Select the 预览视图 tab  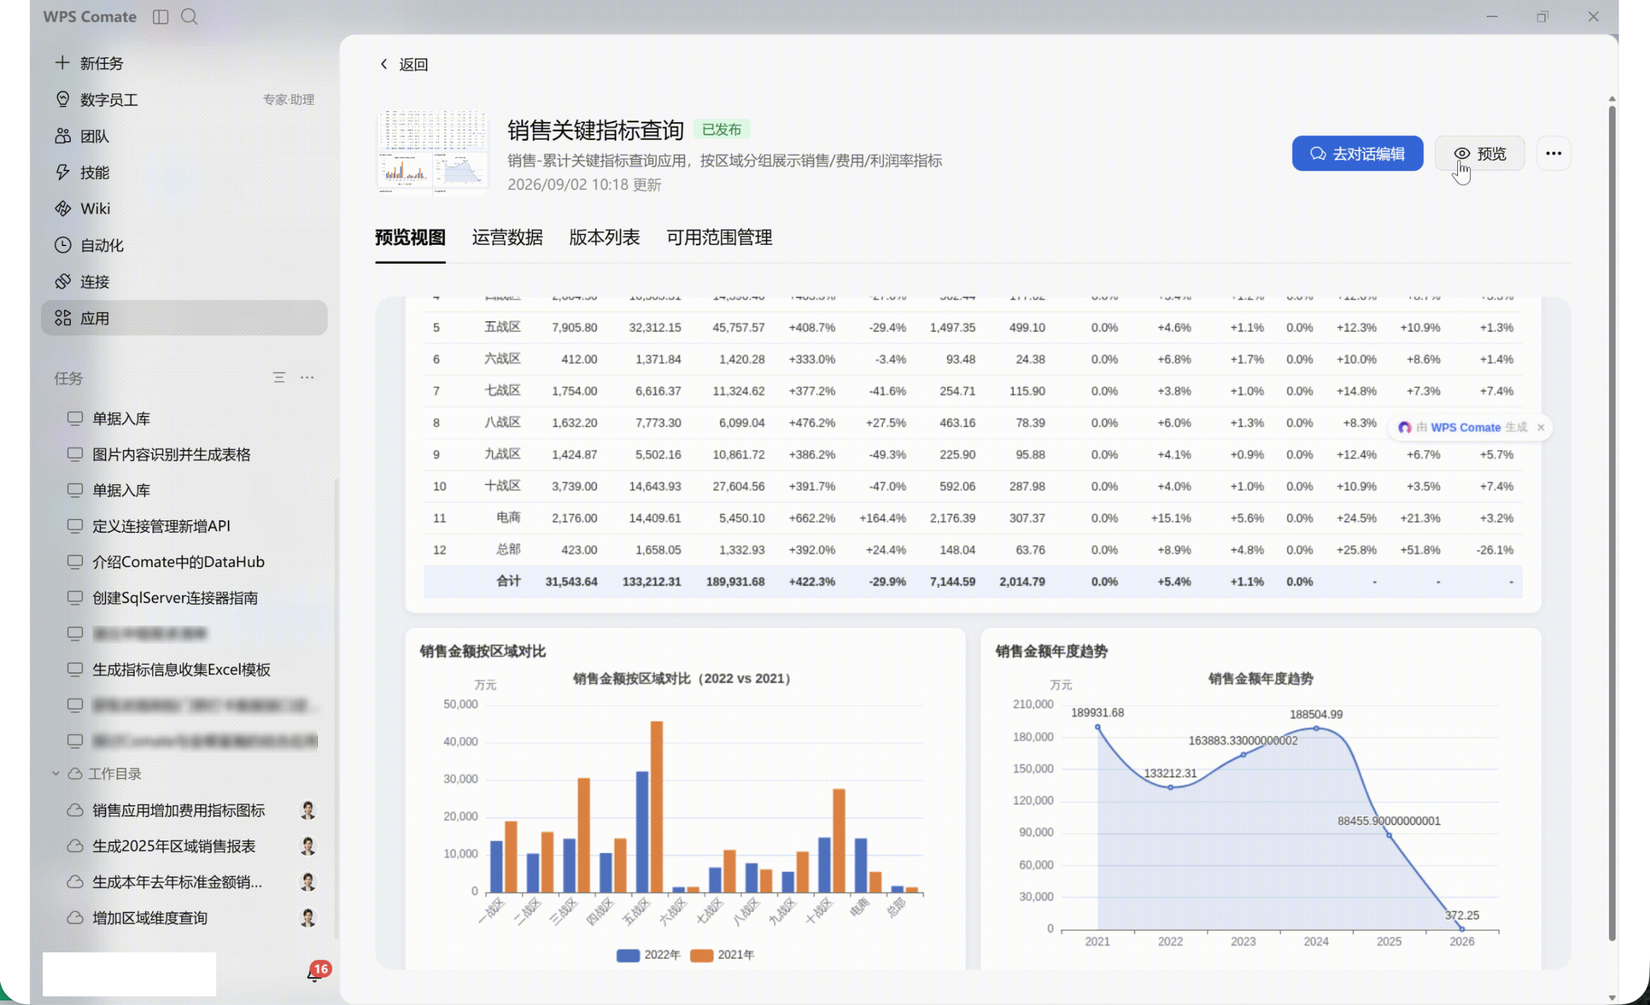(x=410, y=238)
